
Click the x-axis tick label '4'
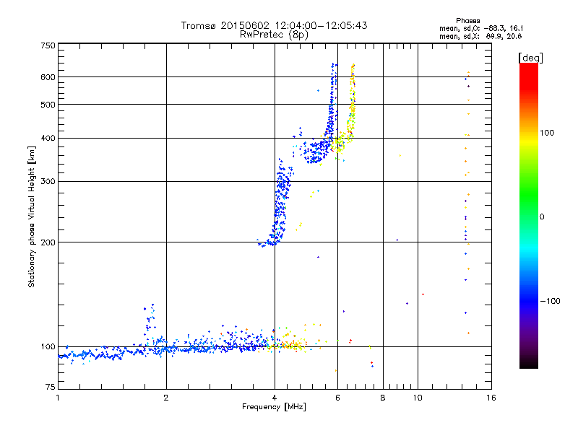pos(275,398)
